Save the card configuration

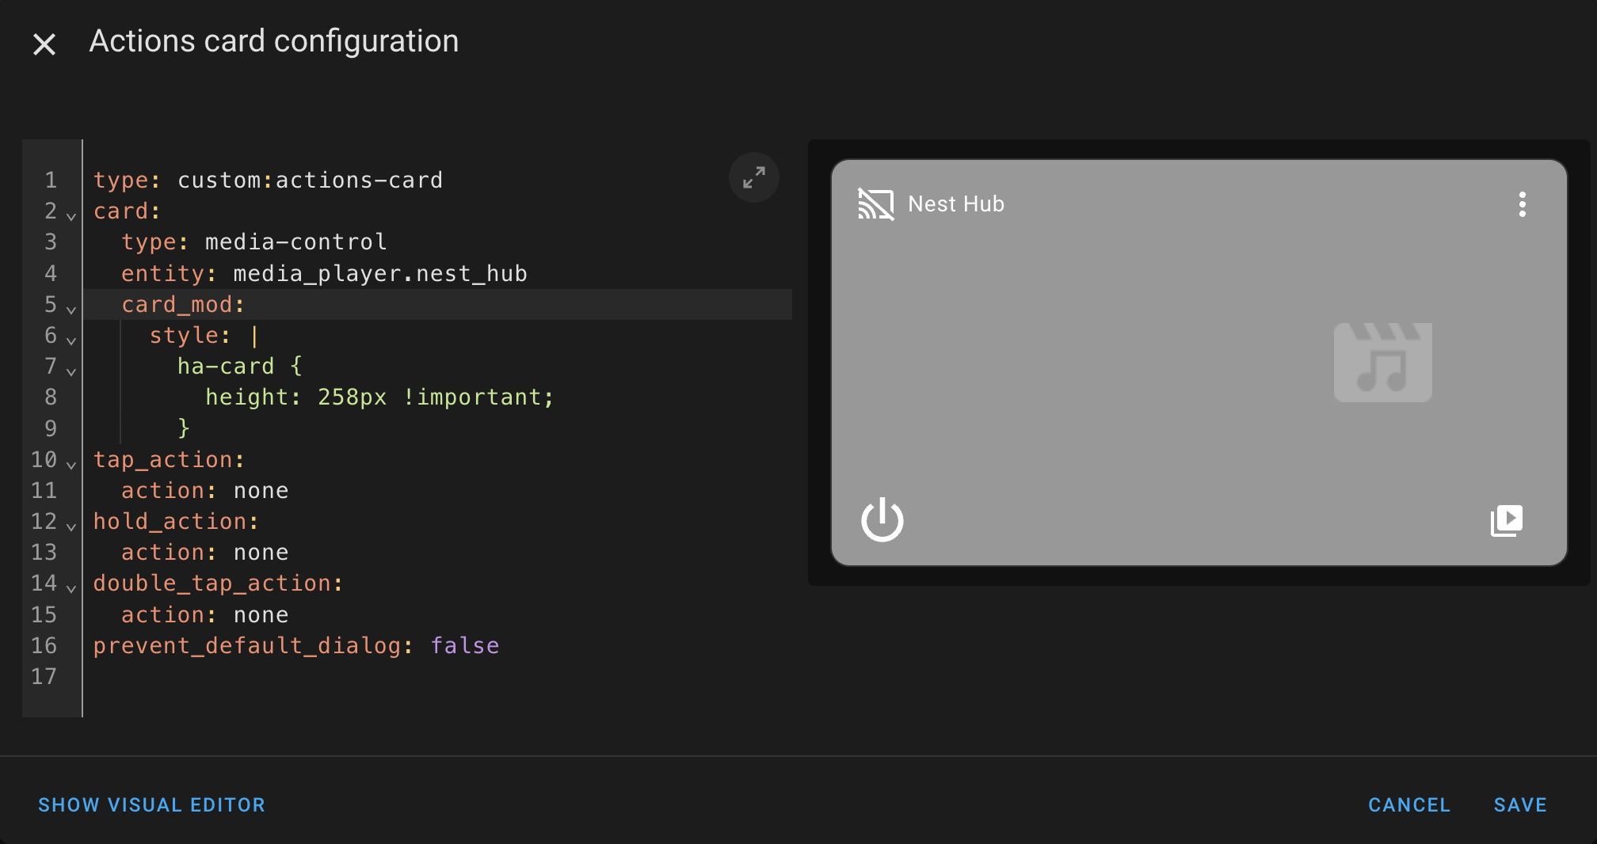pyautogui.click(x=1519, y=805)
